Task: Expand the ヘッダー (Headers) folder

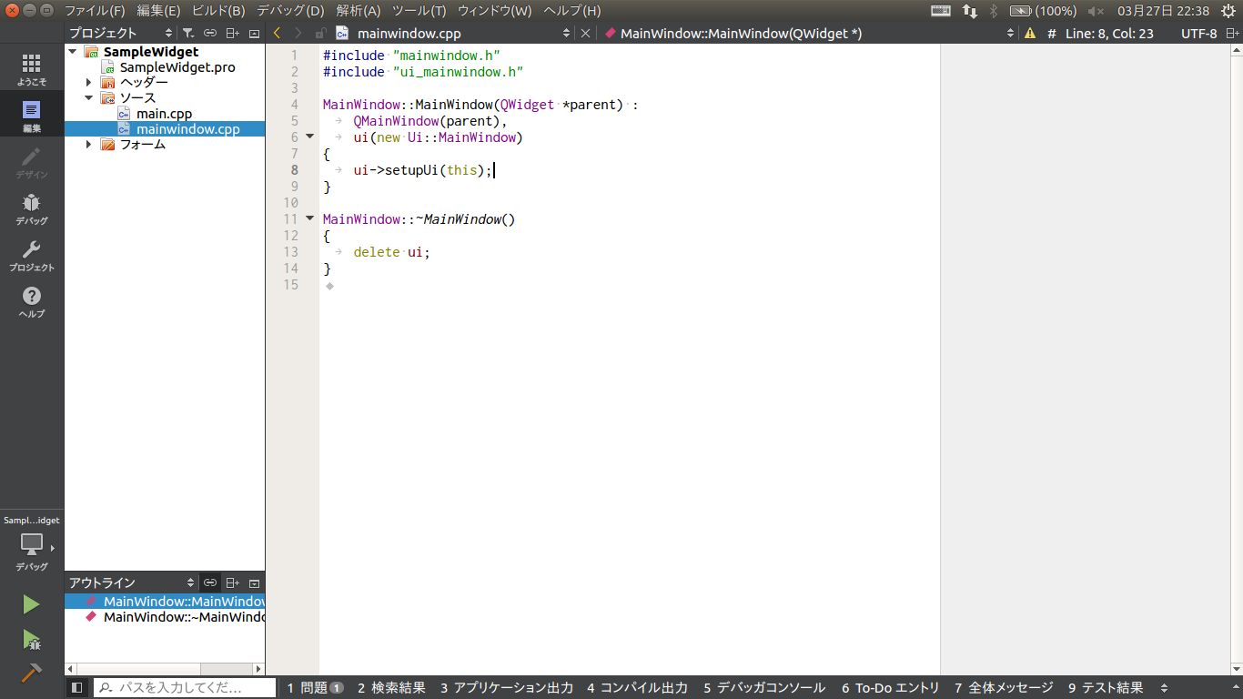Action: pyautogui.click(x=89, y=82)
